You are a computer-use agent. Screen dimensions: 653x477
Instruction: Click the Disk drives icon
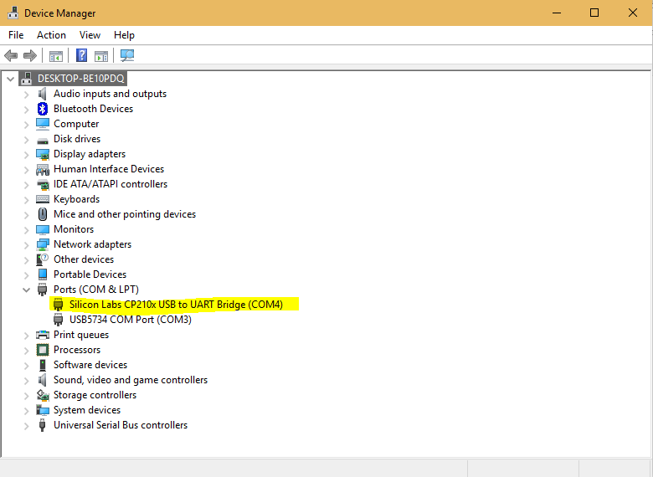(43, 141)
